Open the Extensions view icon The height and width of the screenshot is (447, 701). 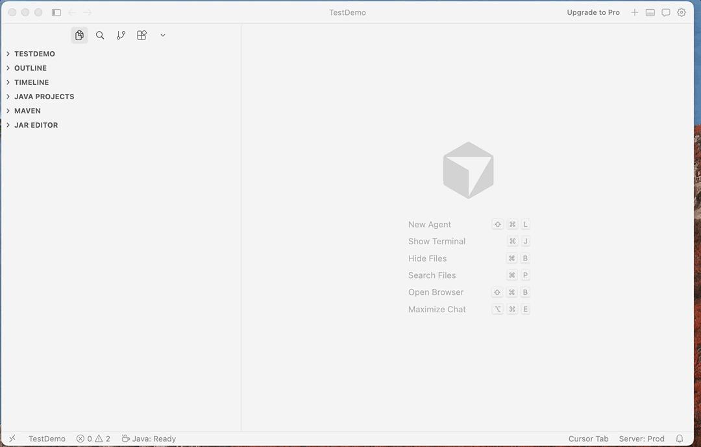(141, 35)
